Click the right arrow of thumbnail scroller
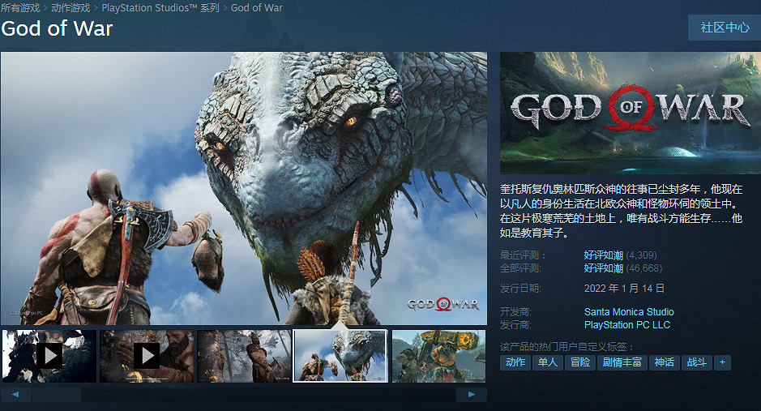 click(x=471, y=395)
